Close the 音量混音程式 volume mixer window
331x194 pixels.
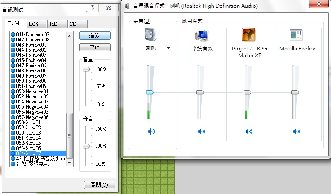(x=319, y=4)
